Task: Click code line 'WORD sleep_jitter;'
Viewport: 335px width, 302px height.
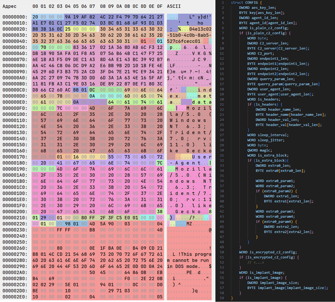Action: [266, 140]
